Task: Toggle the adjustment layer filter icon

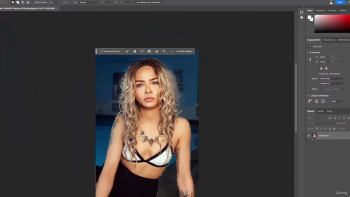Action: click(x=335, y=118)
